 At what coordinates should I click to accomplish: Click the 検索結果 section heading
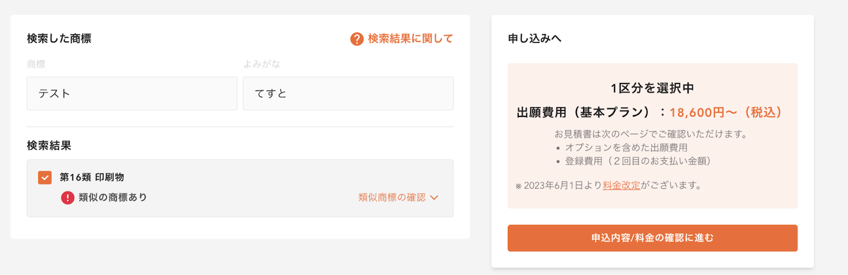coord(49,145)
